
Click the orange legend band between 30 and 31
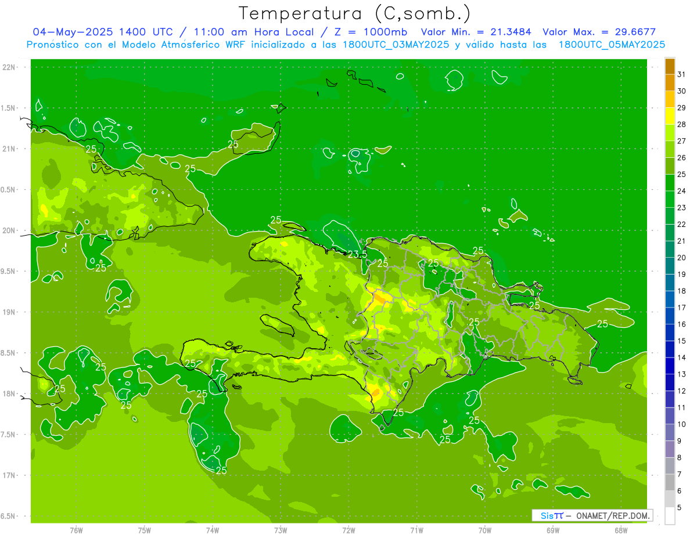click(670, 82)
